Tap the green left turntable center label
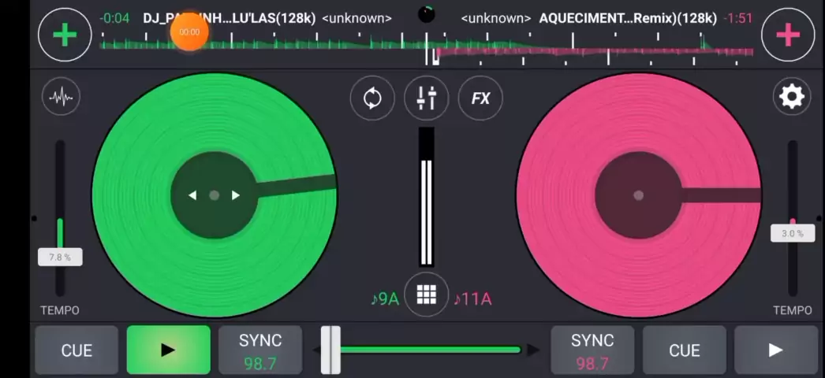 (214, 195)
